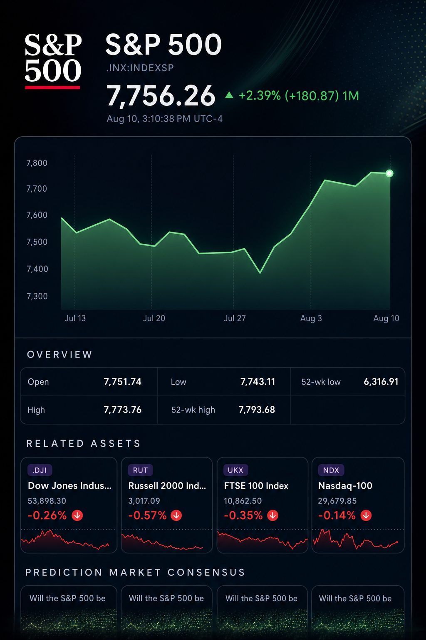The width and height of the screenshot is (426, 640).
Task: Click the red down arrow on FTSE 100 card
Action: coord(272,515)
